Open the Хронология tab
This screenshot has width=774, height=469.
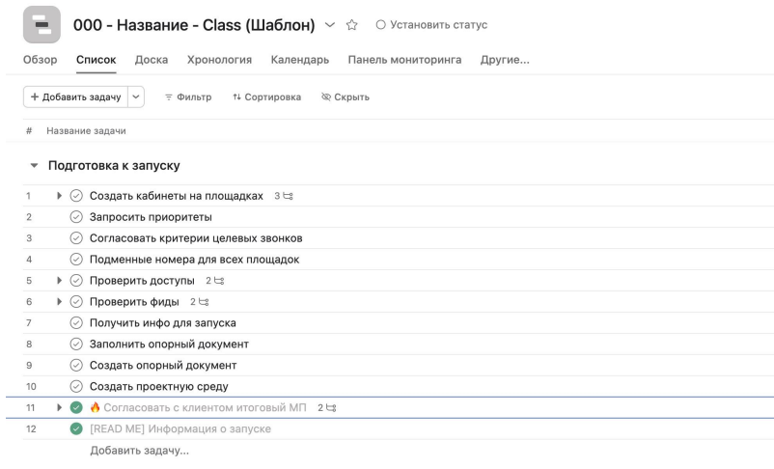219,60
